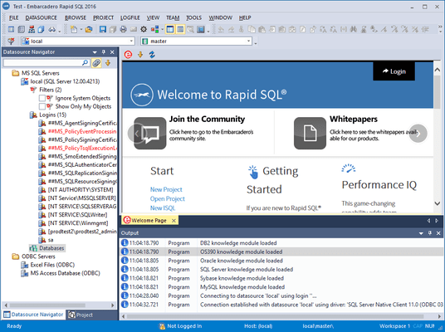This screenshot has width=445, height=332.
Task: Open the local datasource dropdown
Action: point(131,41)
